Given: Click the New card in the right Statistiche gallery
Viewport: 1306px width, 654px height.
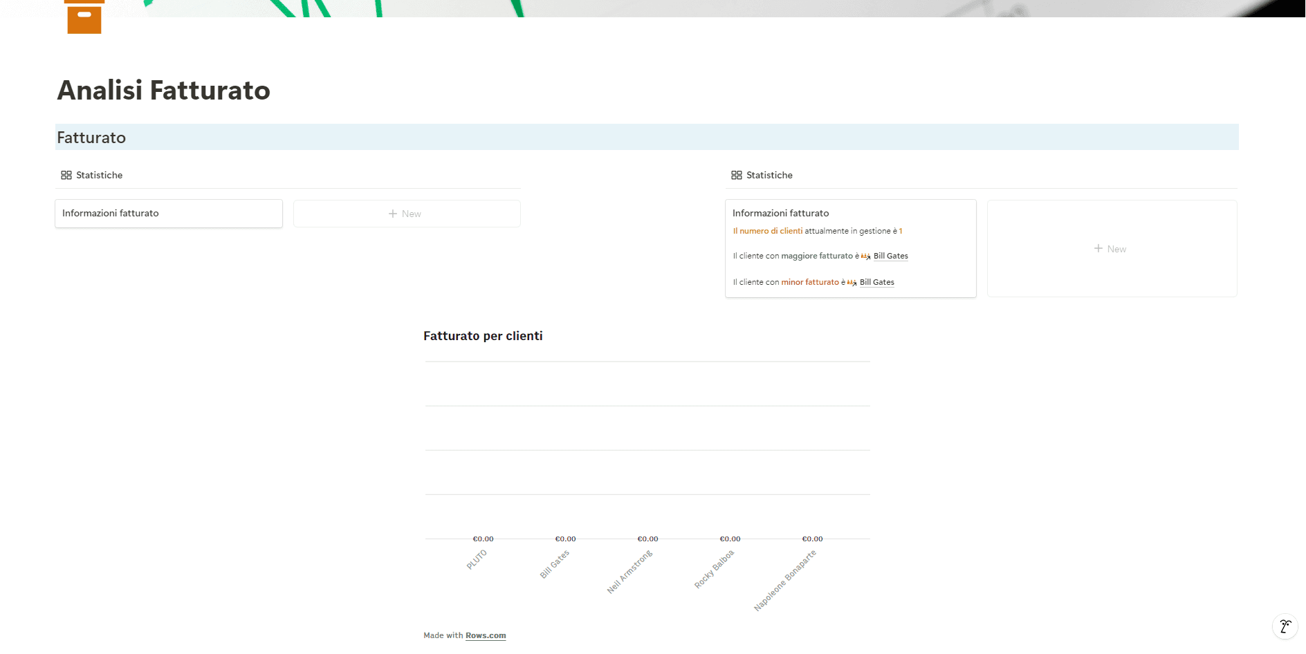Looking at the screenshot, I should click(x=1111, y=248).
